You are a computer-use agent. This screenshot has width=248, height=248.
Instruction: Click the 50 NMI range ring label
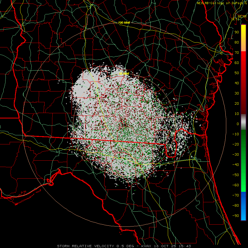point(124,74)
